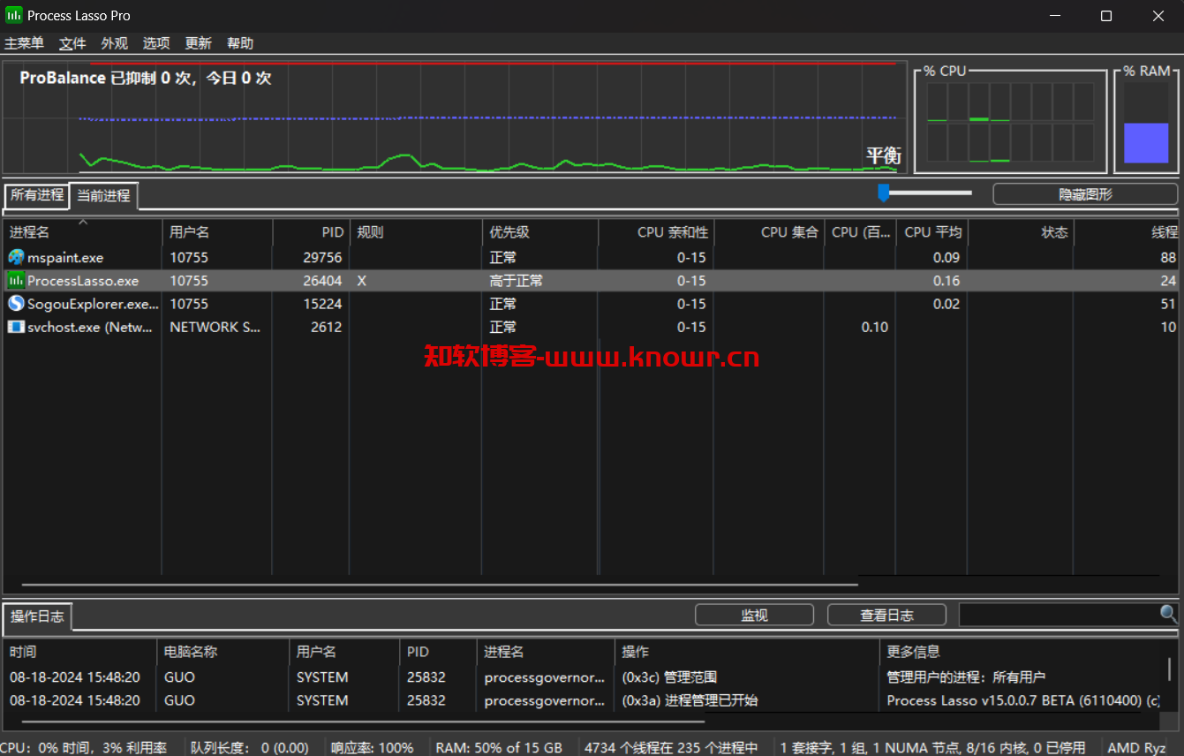
Task: Click the process list horizontal scrollbar
Action: pyautogui.click(x=440, y=584)
